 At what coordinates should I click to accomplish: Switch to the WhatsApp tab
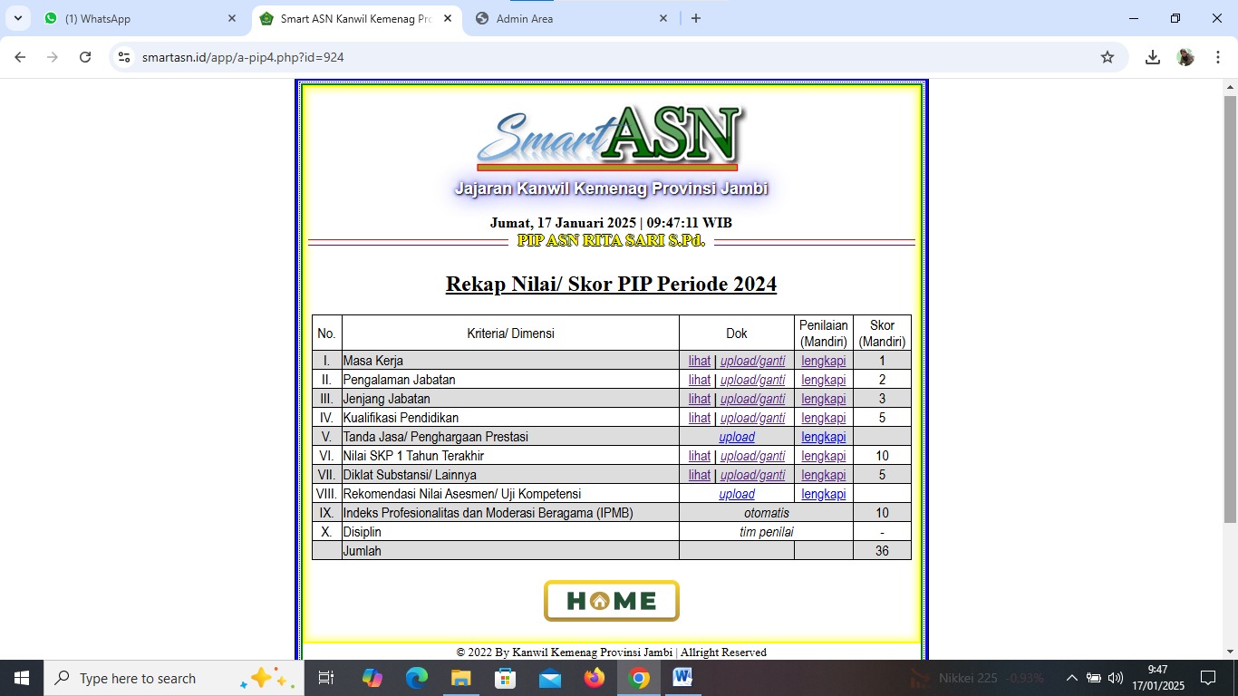tap(136, 18)
